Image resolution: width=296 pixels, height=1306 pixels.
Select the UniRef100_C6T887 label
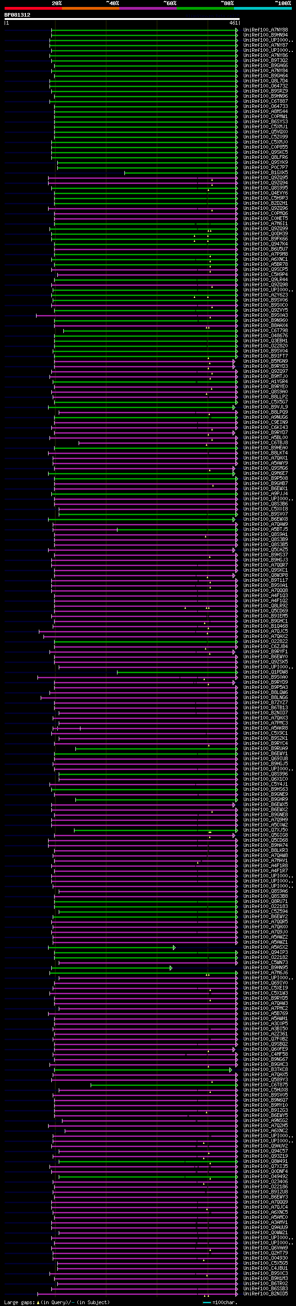click(x=265, y=101)
